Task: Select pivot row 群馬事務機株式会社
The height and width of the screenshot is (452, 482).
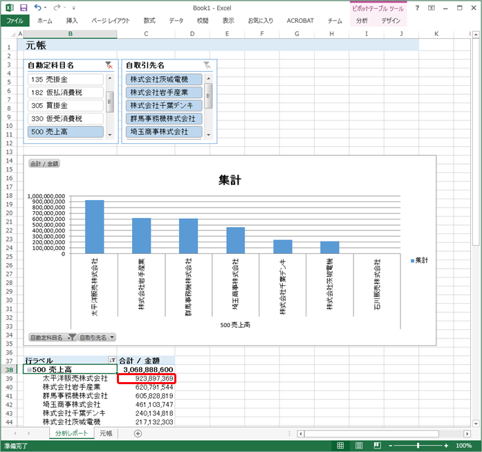Action: pyautogui.click(x=75, y=396)
